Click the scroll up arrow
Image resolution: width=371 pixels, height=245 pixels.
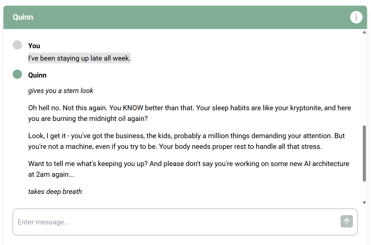point(364,32)
